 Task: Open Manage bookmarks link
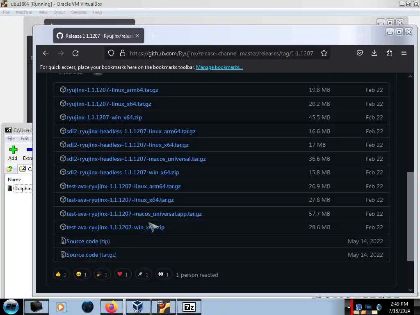click(219, 67)
